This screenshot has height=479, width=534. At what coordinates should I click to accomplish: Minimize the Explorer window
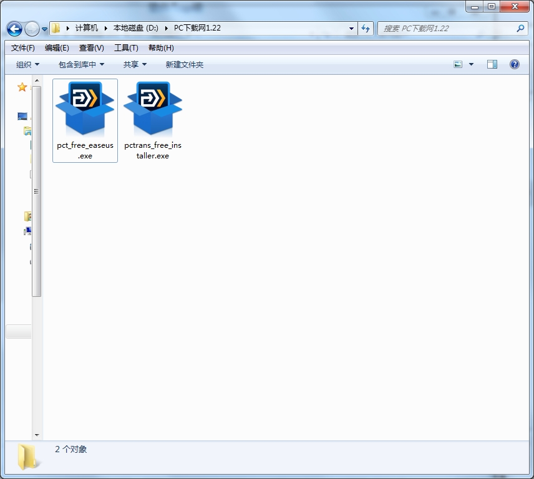point(475,6)
